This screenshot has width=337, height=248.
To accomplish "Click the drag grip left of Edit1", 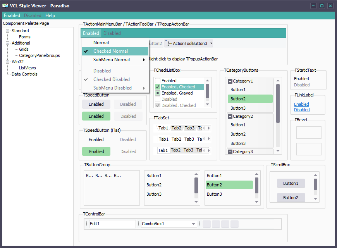I will [x=87, y=224].
